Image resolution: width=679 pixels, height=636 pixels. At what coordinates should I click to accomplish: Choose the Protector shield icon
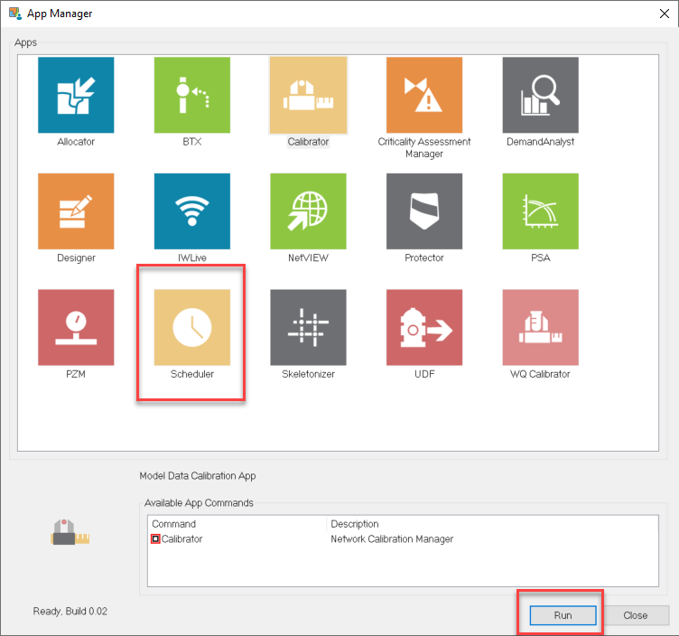coord(424,211)
